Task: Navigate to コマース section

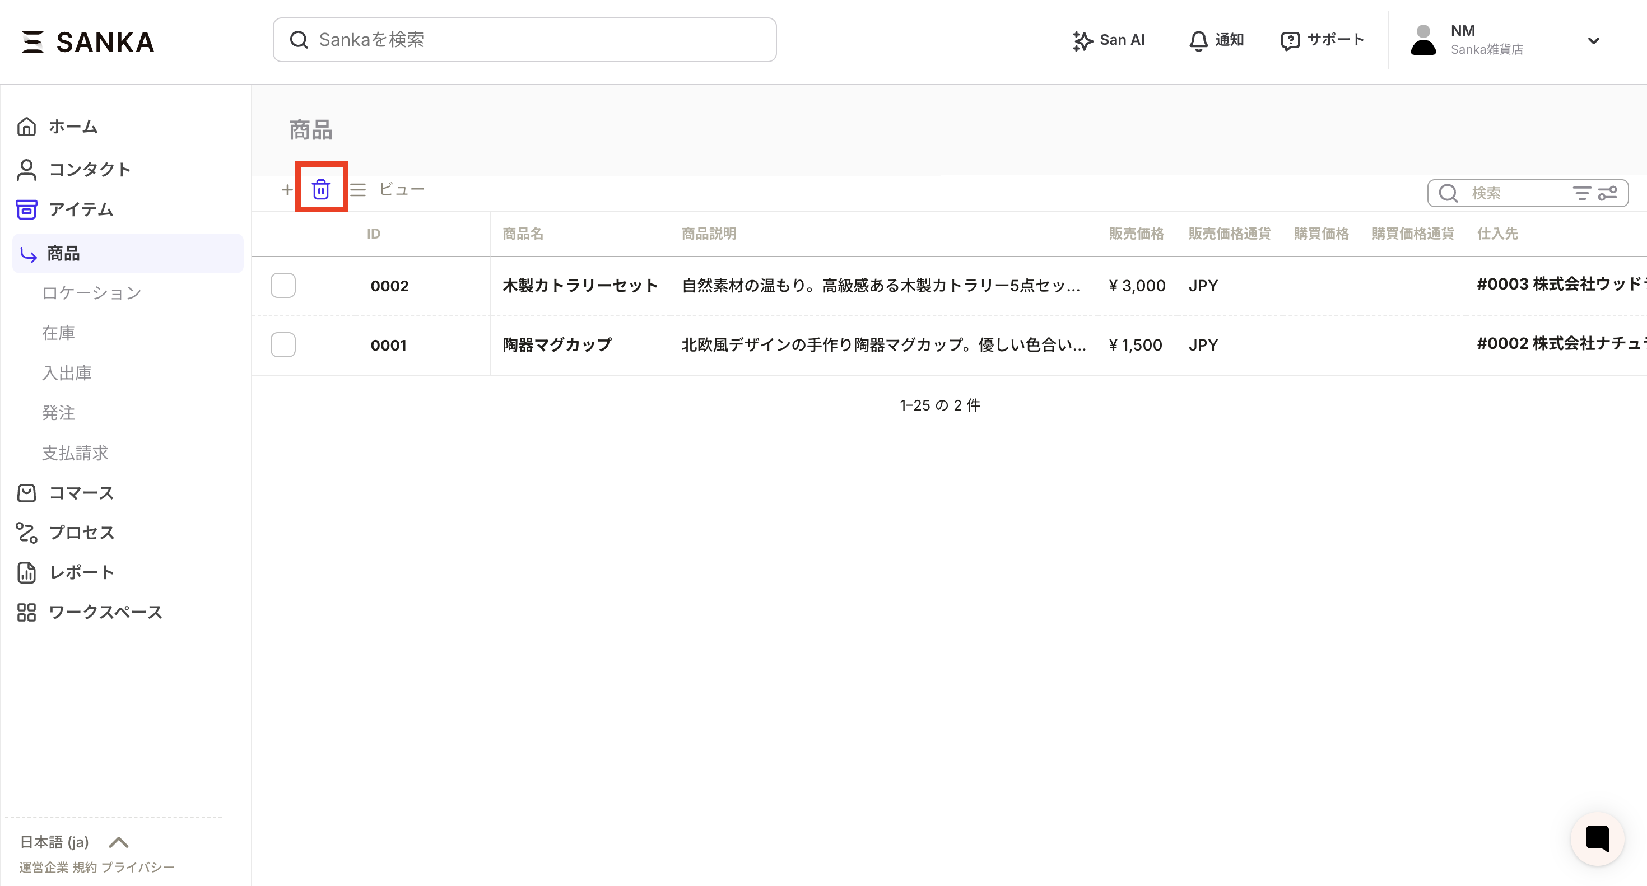Action: point(81,493)
